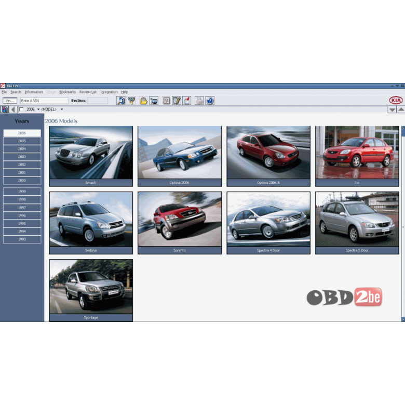
Task: Select year 2002 in Years list
Action: click(x=22, y=165)
